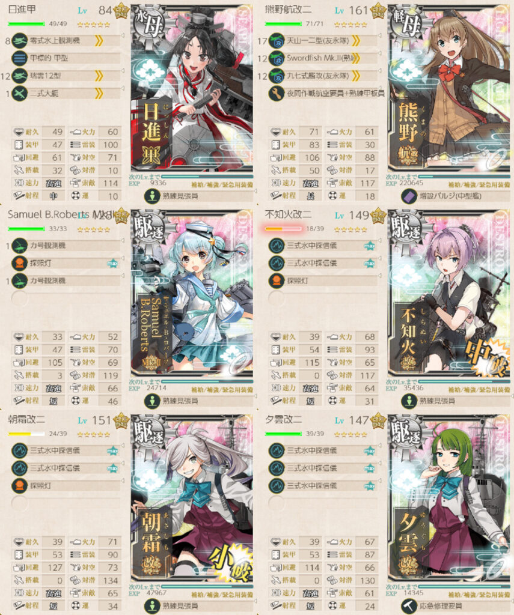
Task: Click the seaplane icon beside 零式水上観測機
Action: point(19,41)
